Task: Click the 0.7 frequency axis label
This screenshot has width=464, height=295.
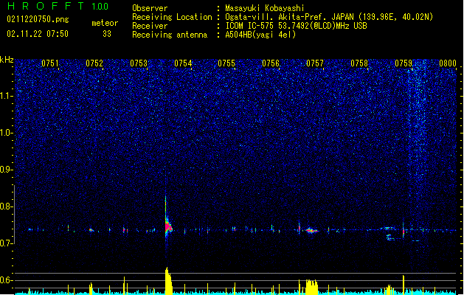Action: (6, 243)
